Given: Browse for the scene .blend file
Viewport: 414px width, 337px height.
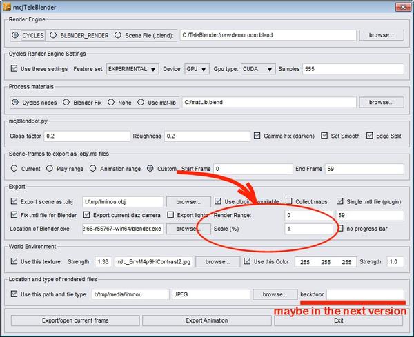Looking at the screenshot, I should [382, 35].
